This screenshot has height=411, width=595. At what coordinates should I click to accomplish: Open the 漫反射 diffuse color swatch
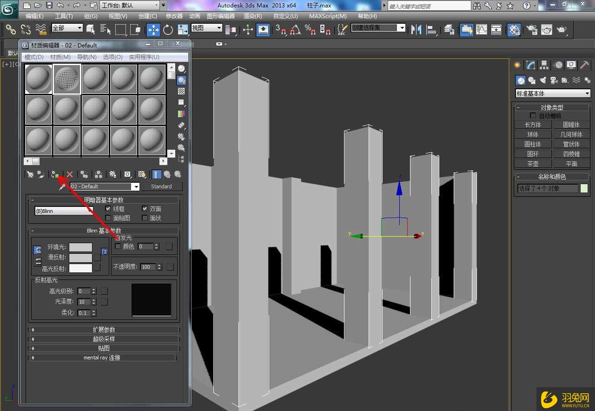[80, 258]
